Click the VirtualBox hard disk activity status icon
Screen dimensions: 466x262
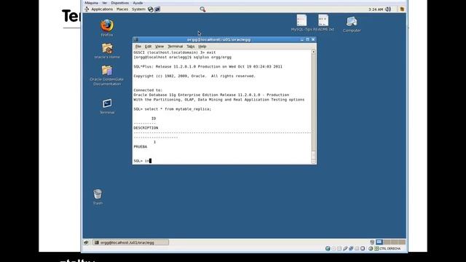point(328,249)
